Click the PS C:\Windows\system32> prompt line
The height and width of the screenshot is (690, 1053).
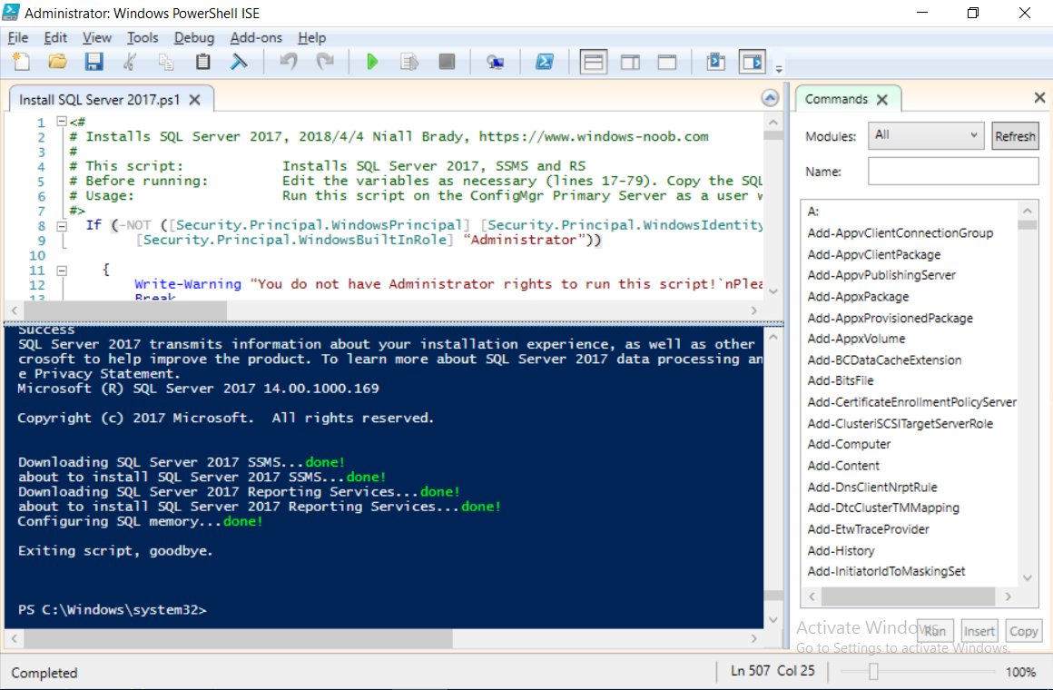coord(113,610)
